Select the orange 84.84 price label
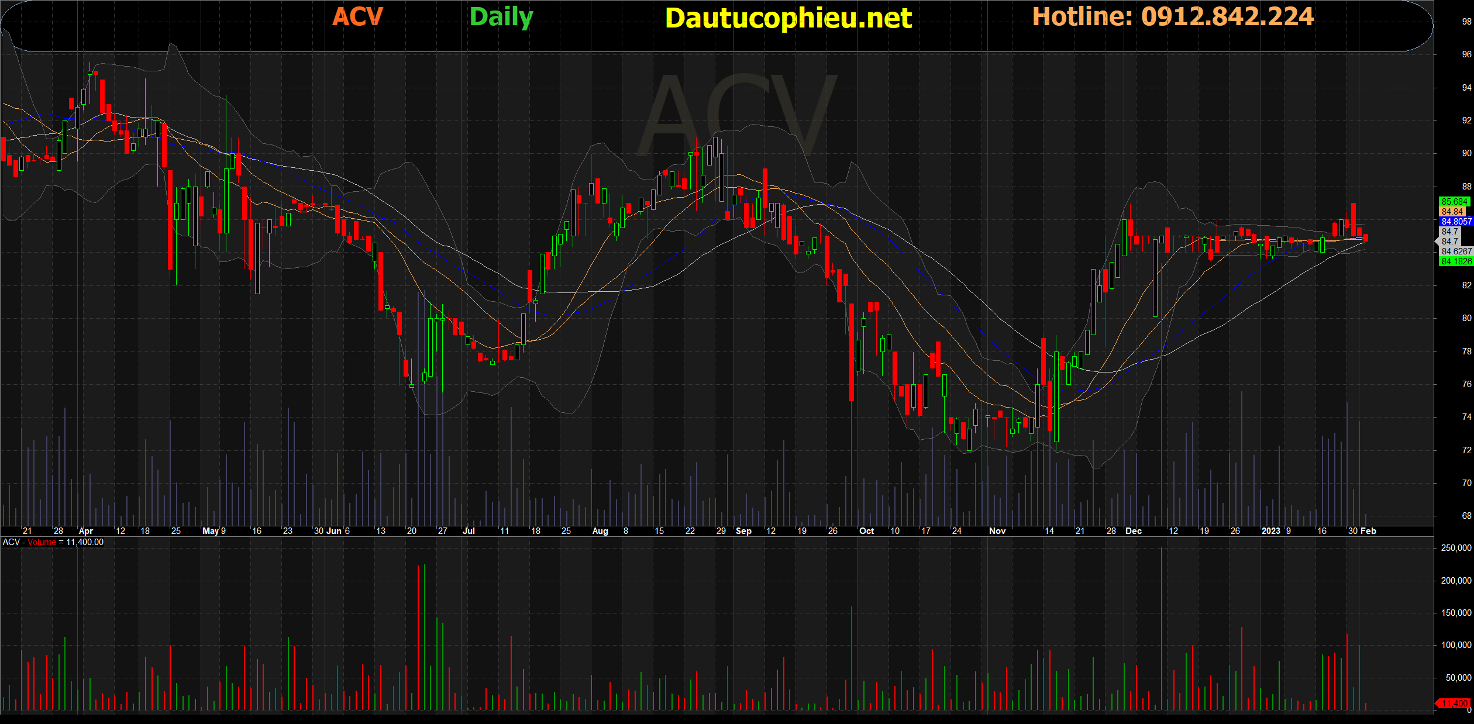 click(x=1452, y=212)
